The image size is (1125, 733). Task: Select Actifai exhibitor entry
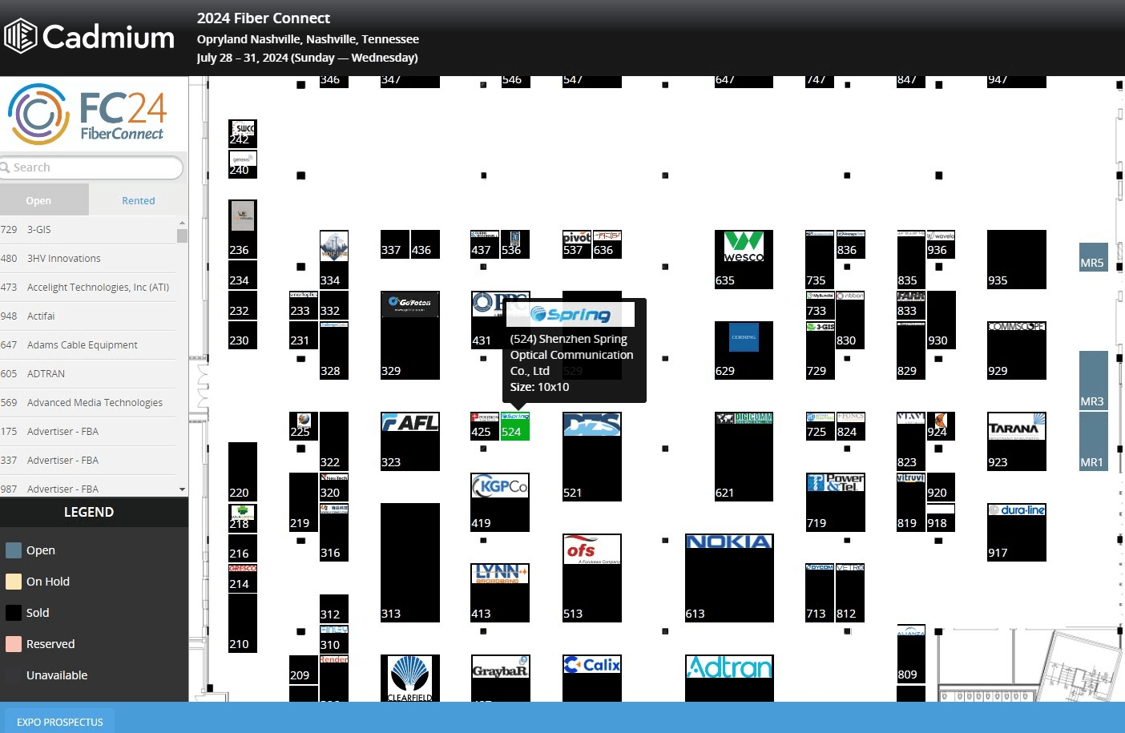[x=88, y=316]
